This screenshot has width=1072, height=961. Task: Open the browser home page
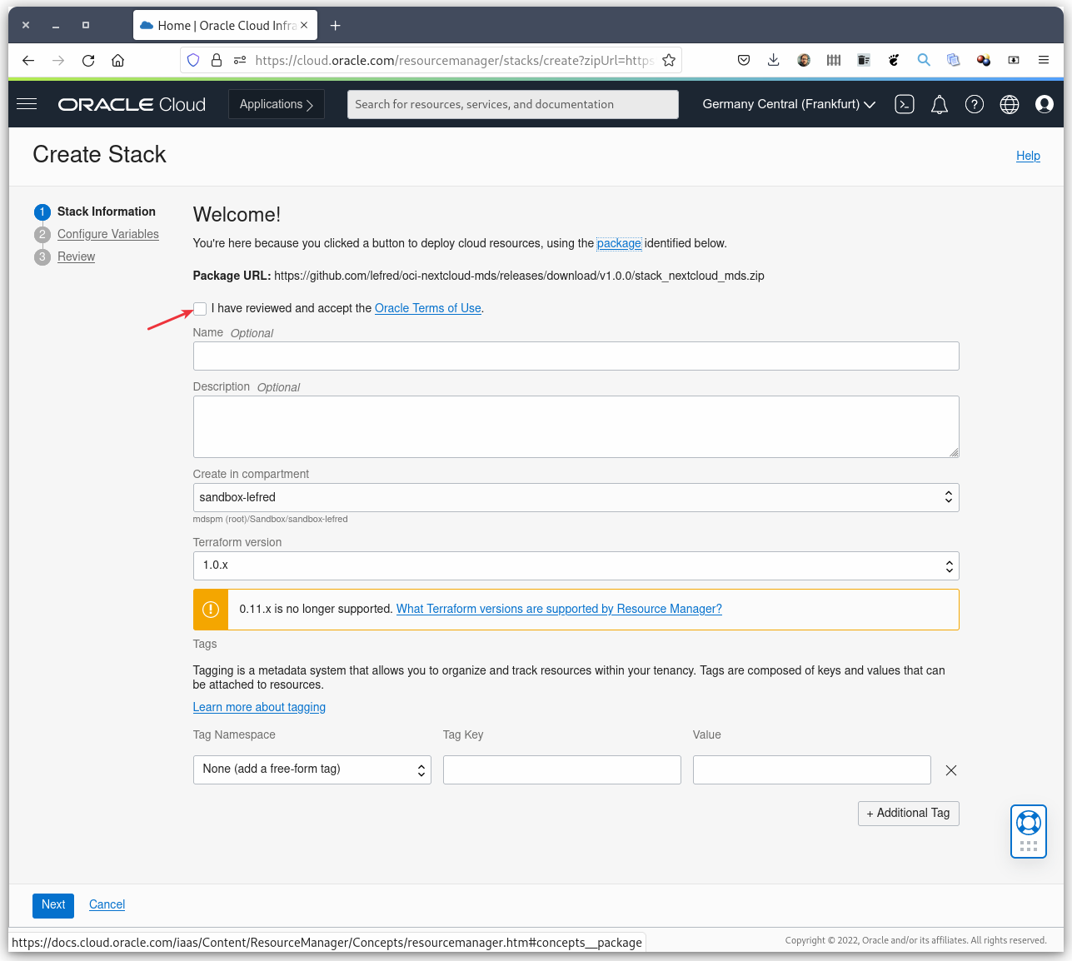click(118, 60)
